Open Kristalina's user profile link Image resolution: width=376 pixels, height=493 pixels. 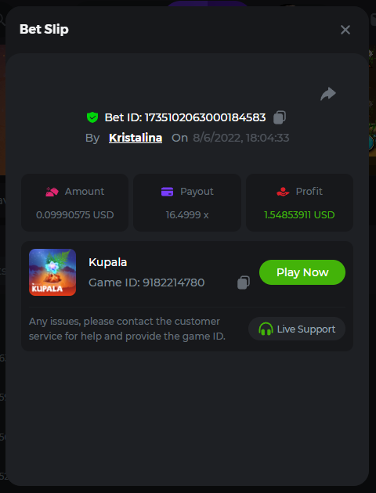pyautogui.click(x=136, y=138)
